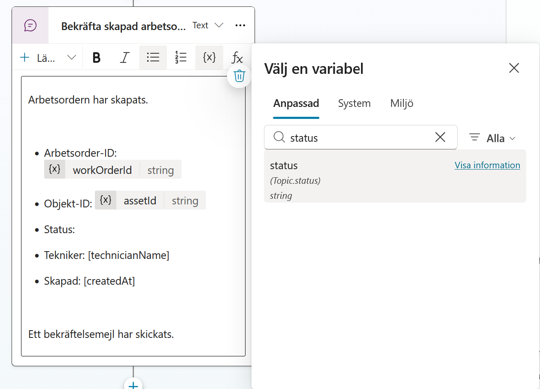Click the Skapad: [createdAt] line

click(89, 281)
